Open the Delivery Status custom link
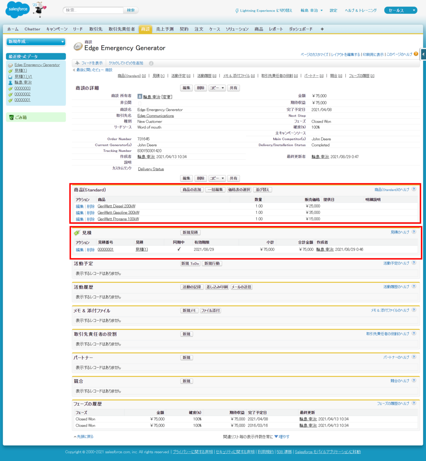This screenshot has height=461, width=426. point(151,169)
